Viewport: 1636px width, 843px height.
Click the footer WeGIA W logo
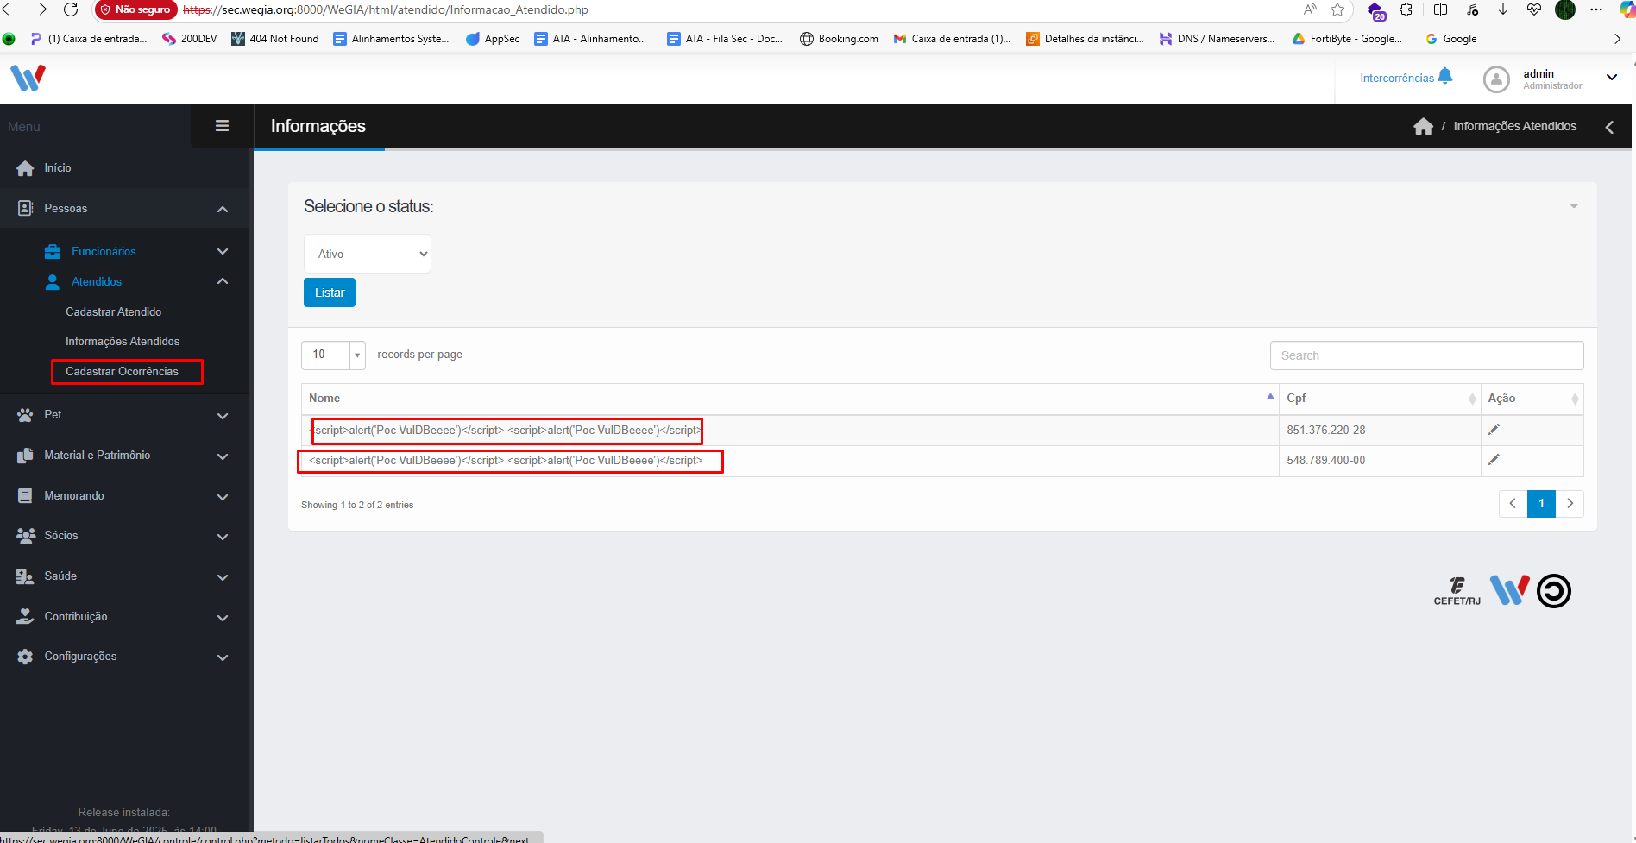point(1509,590)
